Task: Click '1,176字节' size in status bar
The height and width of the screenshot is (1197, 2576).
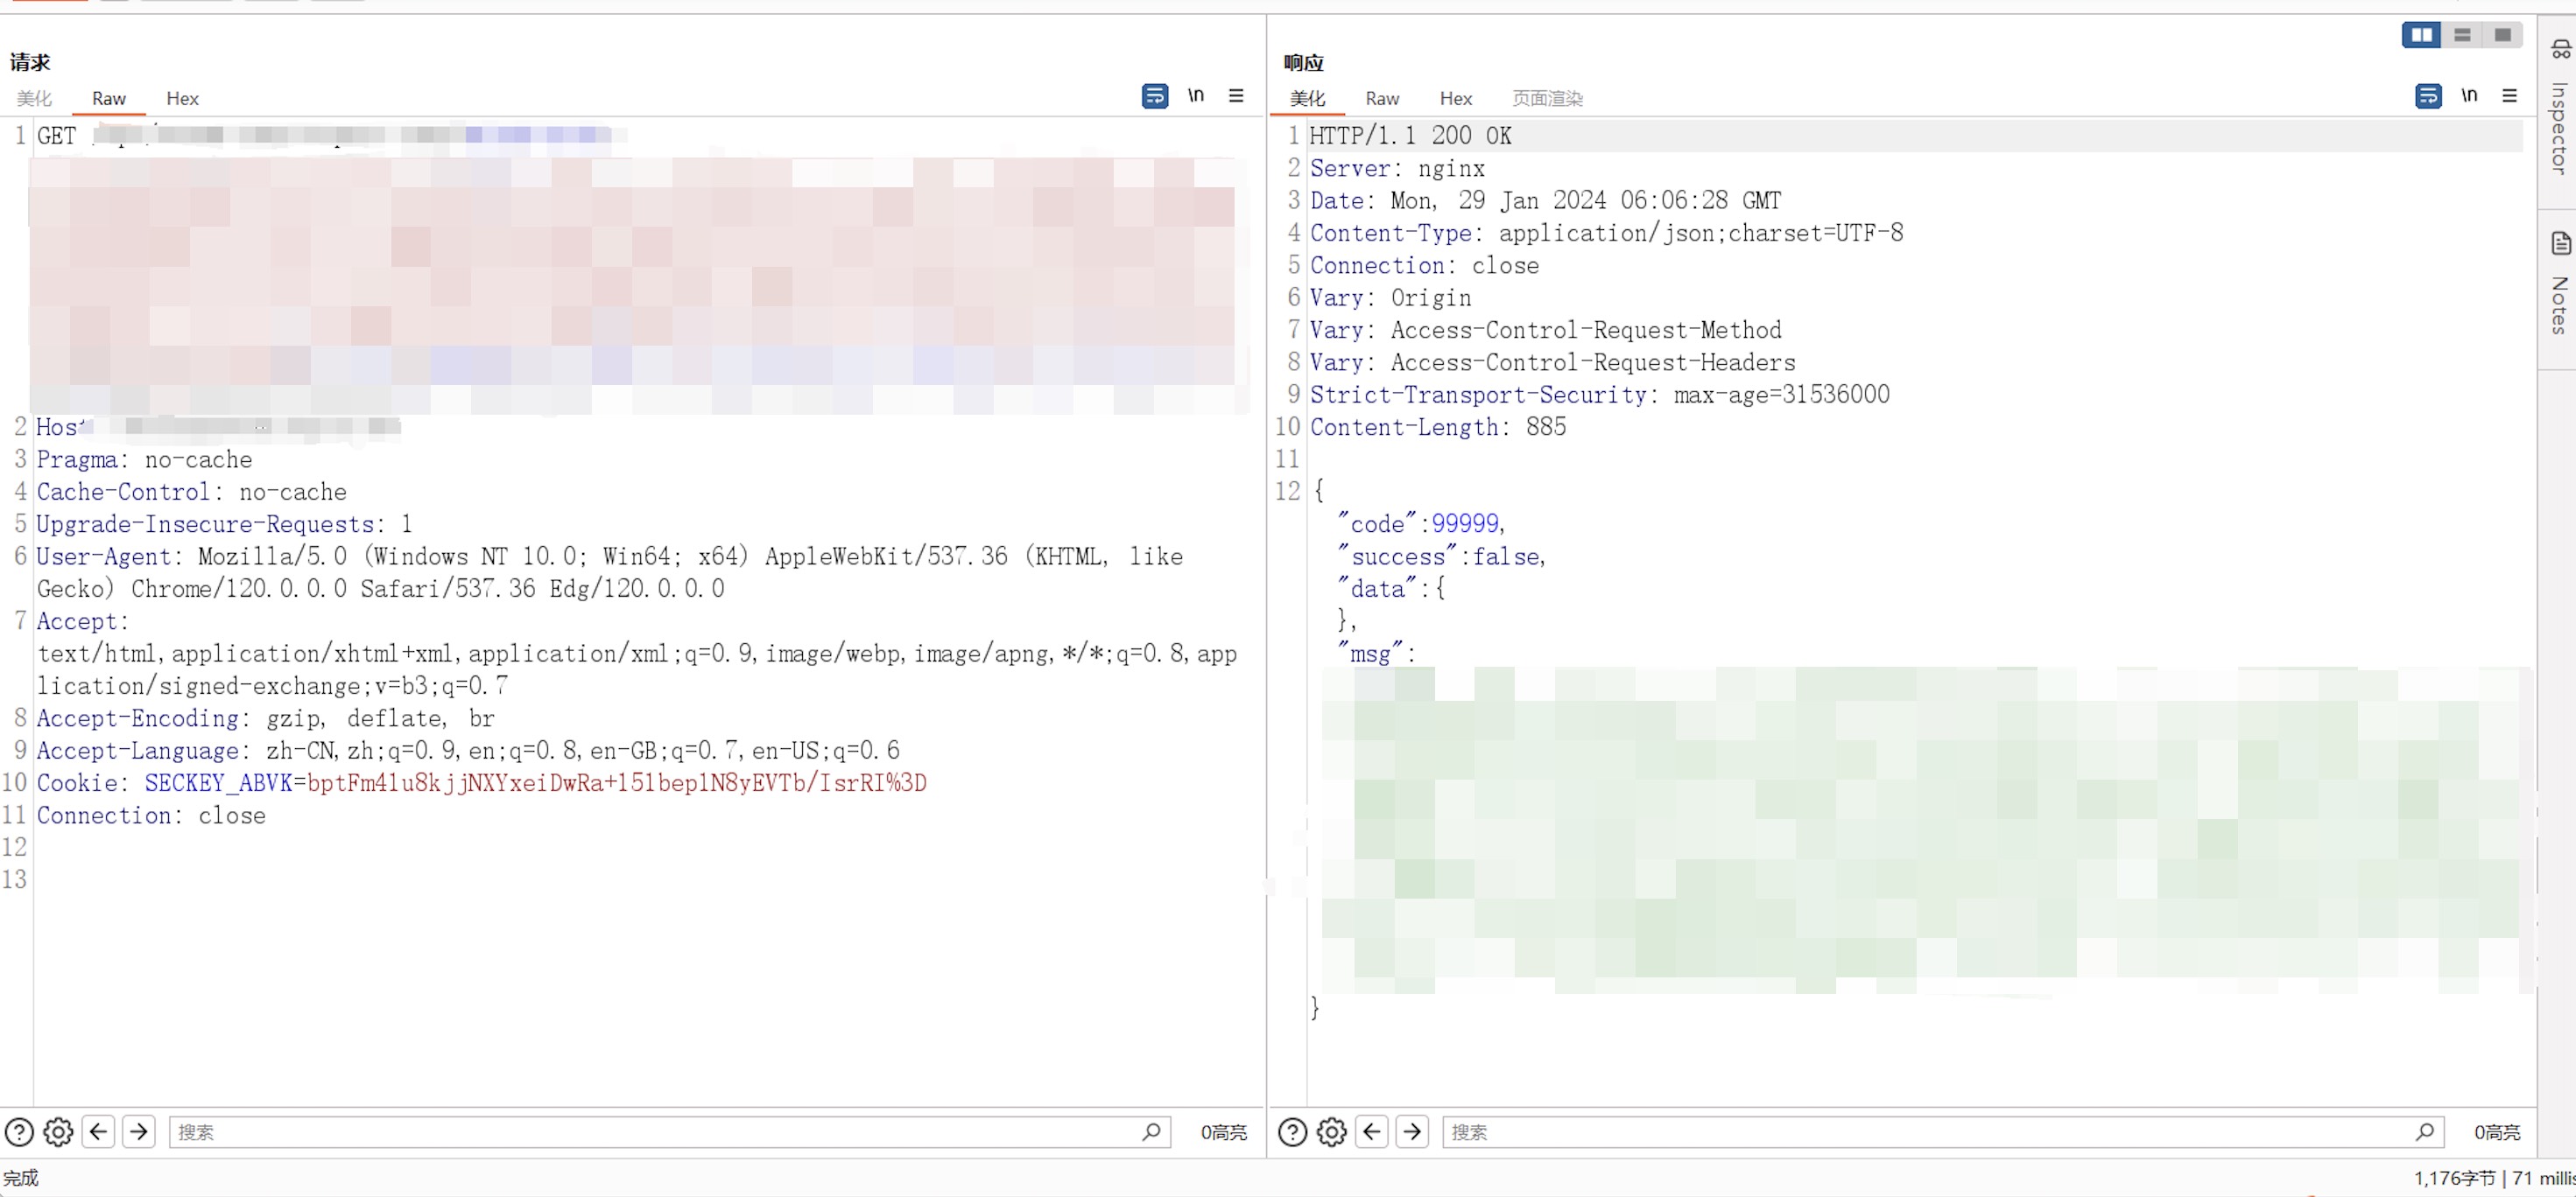Action: pos(2454,1178)
